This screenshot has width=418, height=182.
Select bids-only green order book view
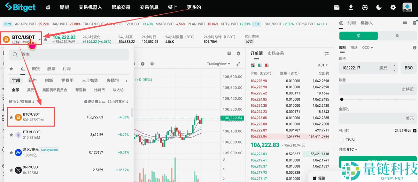[260, 65]
